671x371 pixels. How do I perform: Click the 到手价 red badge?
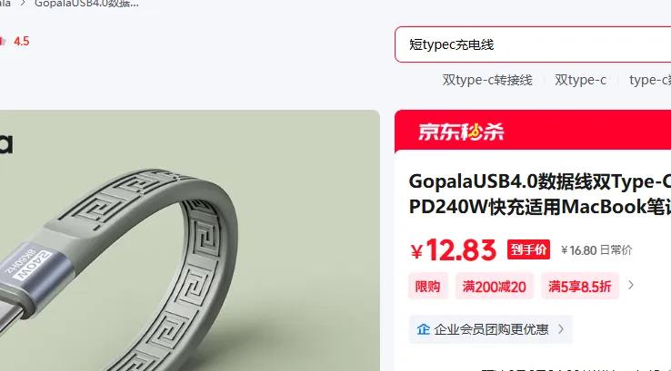click(x=528, y=249)
